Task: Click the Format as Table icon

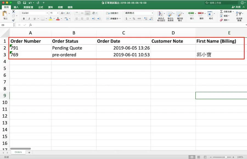Action: point(170,14)
